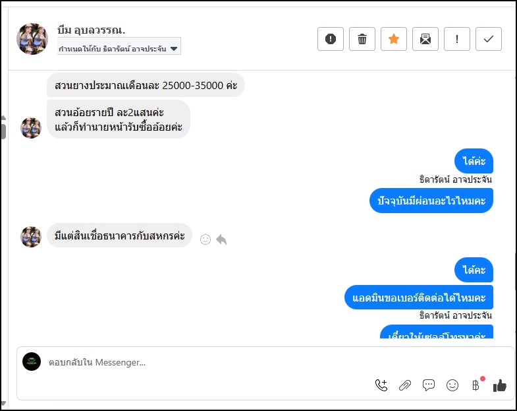Open customer profile picture in header
This screenshot has width=517, height=411.
[32, 39]
